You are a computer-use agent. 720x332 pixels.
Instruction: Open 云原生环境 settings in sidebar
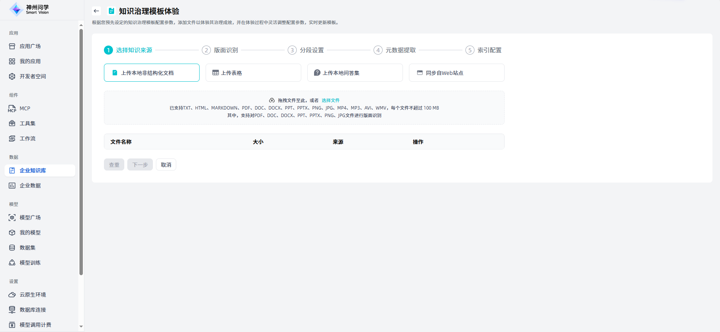33,295
